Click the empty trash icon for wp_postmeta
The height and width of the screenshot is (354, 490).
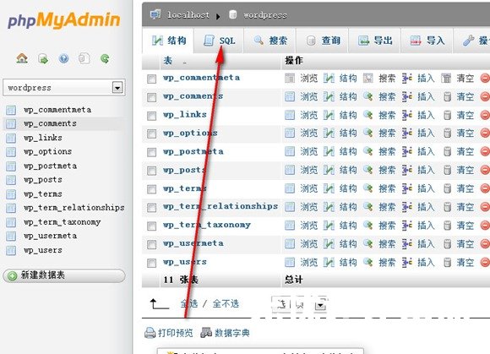(447, 152)
